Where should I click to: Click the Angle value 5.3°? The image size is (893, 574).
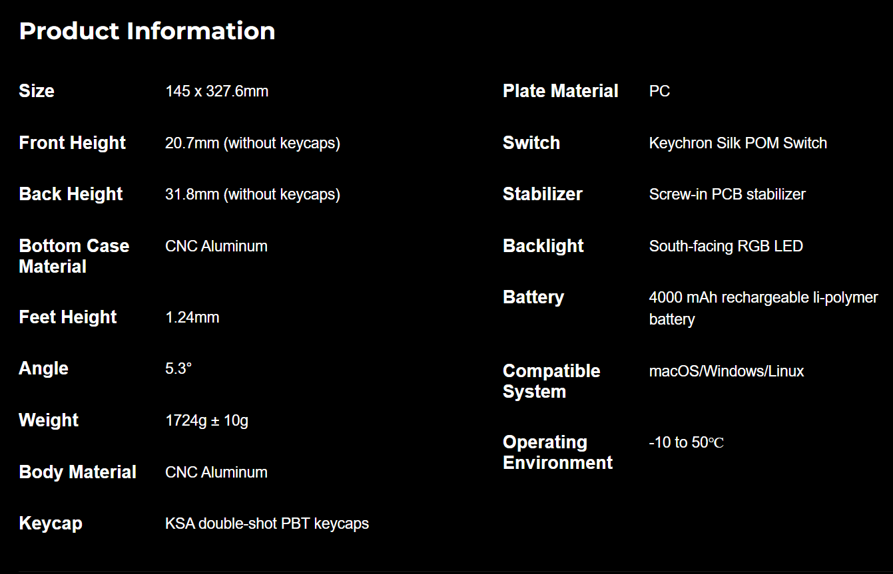(x=178, y=368)
